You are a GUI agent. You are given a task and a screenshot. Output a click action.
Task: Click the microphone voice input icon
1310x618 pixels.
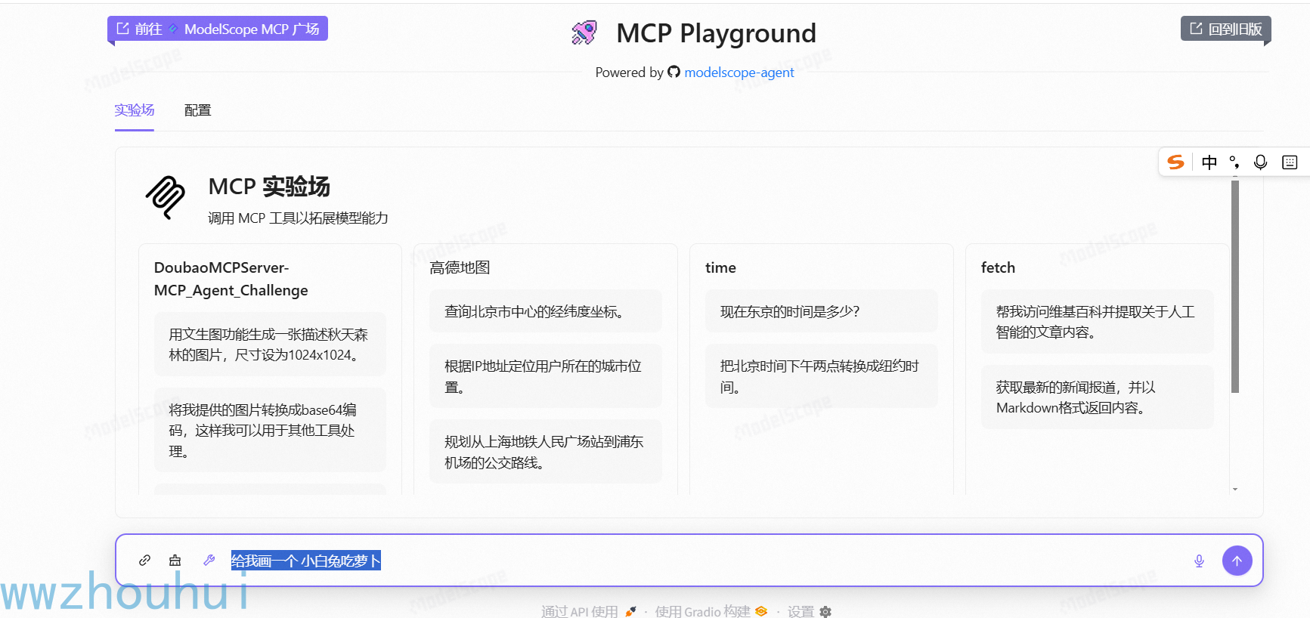pos(1199,561)
